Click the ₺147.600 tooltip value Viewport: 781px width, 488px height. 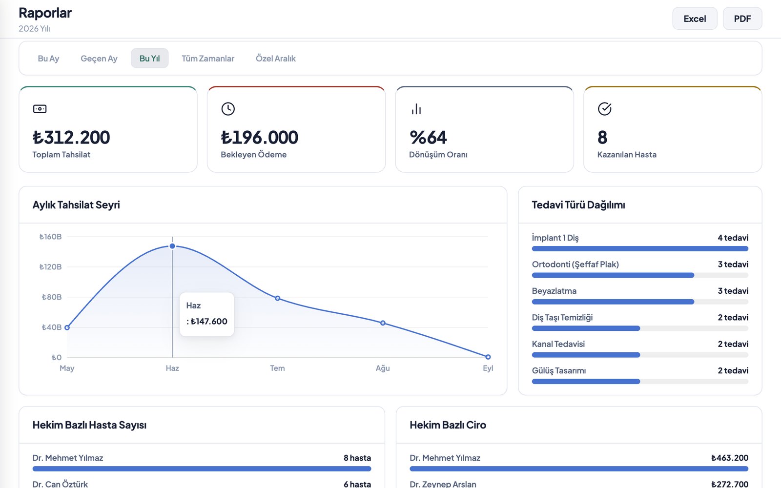point(209,322)
